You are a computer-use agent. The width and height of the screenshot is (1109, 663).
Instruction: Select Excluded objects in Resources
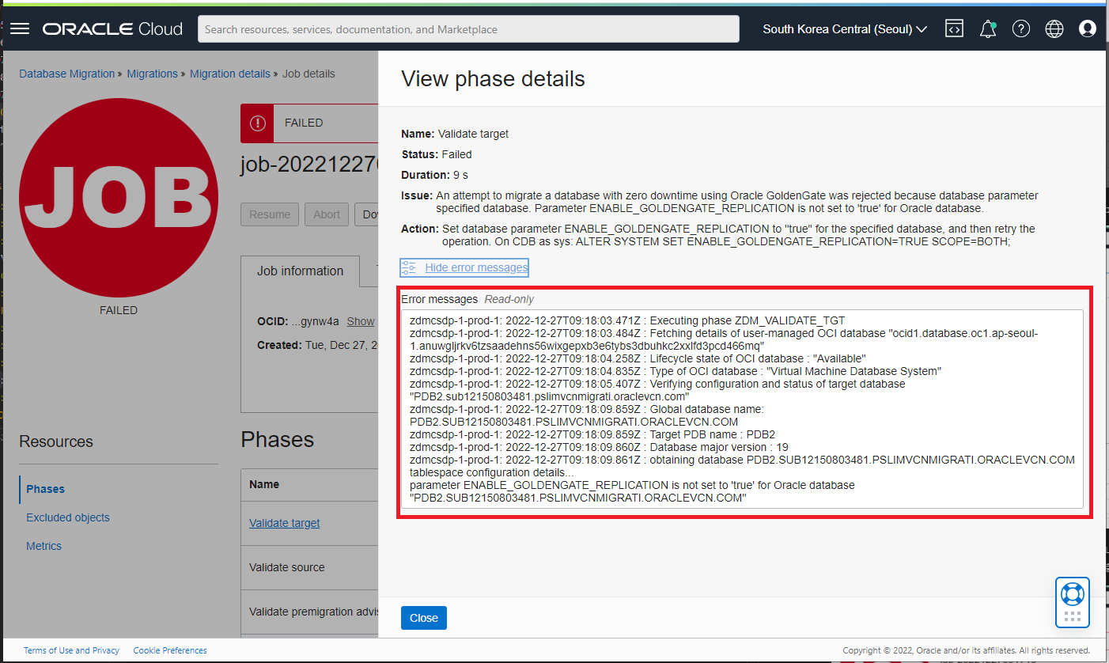68,517
